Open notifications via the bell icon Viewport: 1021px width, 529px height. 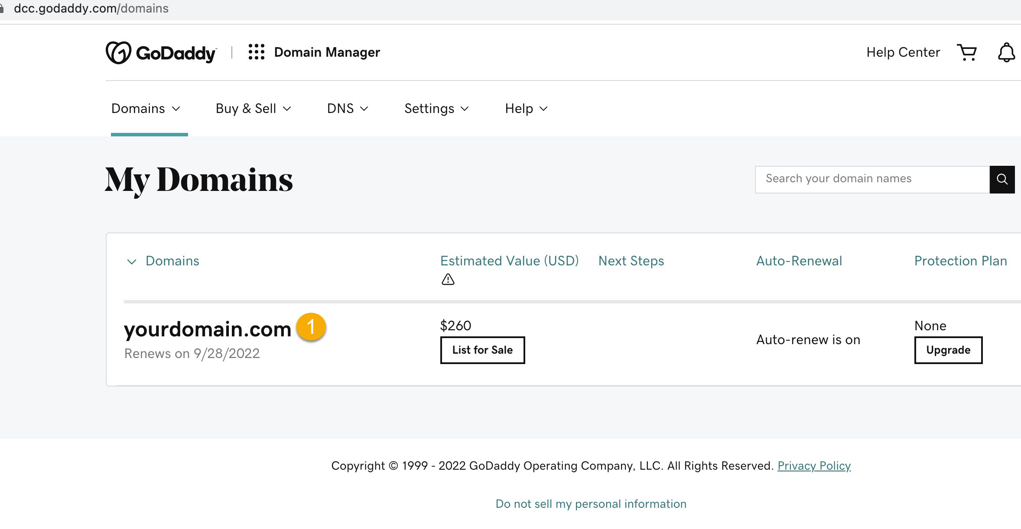1006,52
